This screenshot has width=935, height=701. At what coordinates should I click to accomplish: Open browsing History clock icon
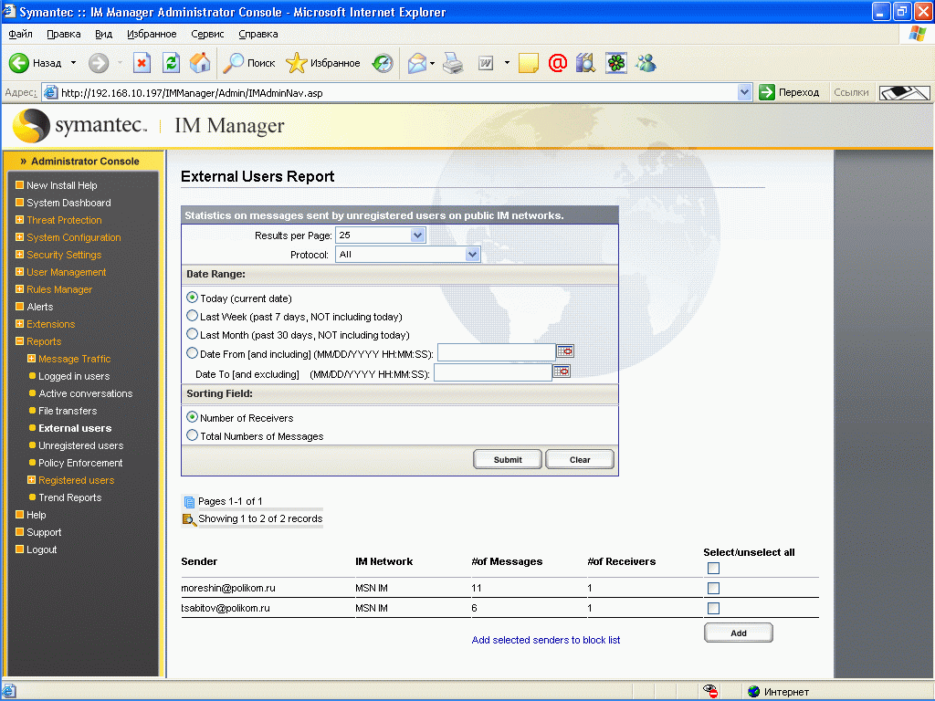pyautogui.click(x=383, y=63)
